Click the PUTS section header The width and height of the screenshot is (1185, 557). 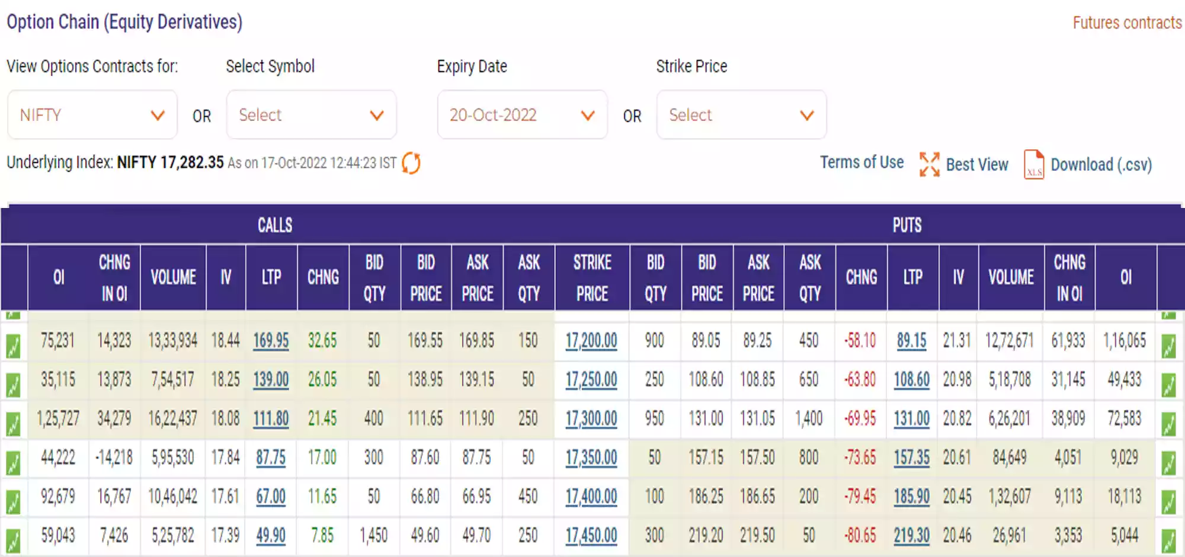click(907, 225)
